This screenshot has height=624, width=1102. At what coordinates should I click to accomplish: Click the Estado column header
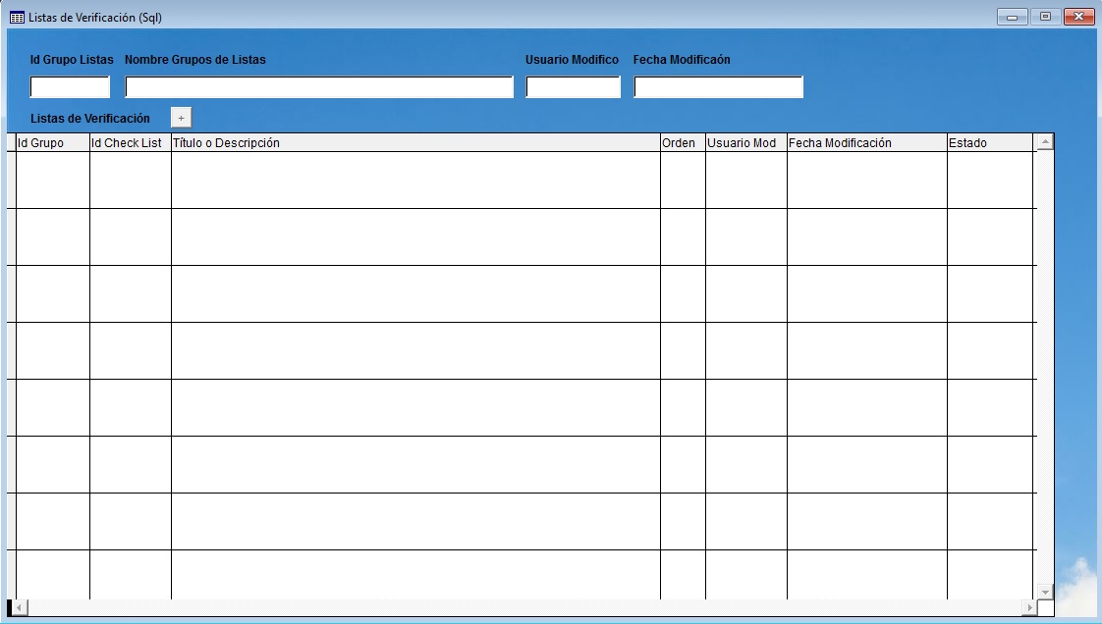point(990,142)
